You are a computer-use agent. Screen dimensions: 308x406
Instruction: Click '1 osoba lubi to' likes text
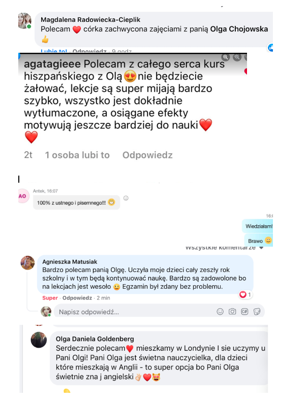click(x=77, y=155)
